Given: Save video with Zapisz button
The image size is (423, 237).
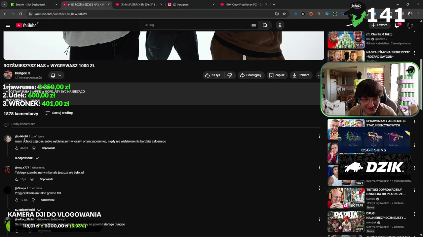Looking at the screenshot, I should pos(277,75).
